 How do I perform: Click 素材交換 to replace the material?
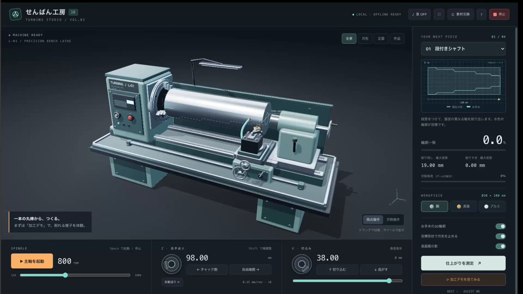(460, 14)
